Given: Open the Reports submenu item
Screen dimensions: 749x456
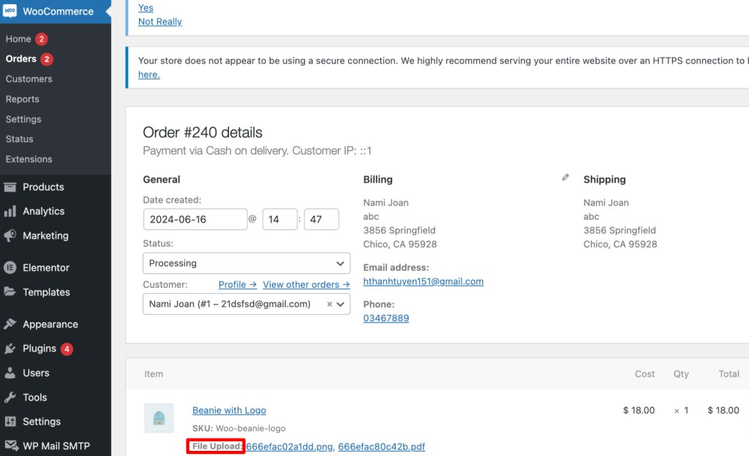Looking at the screenshot, I should 23,99.
